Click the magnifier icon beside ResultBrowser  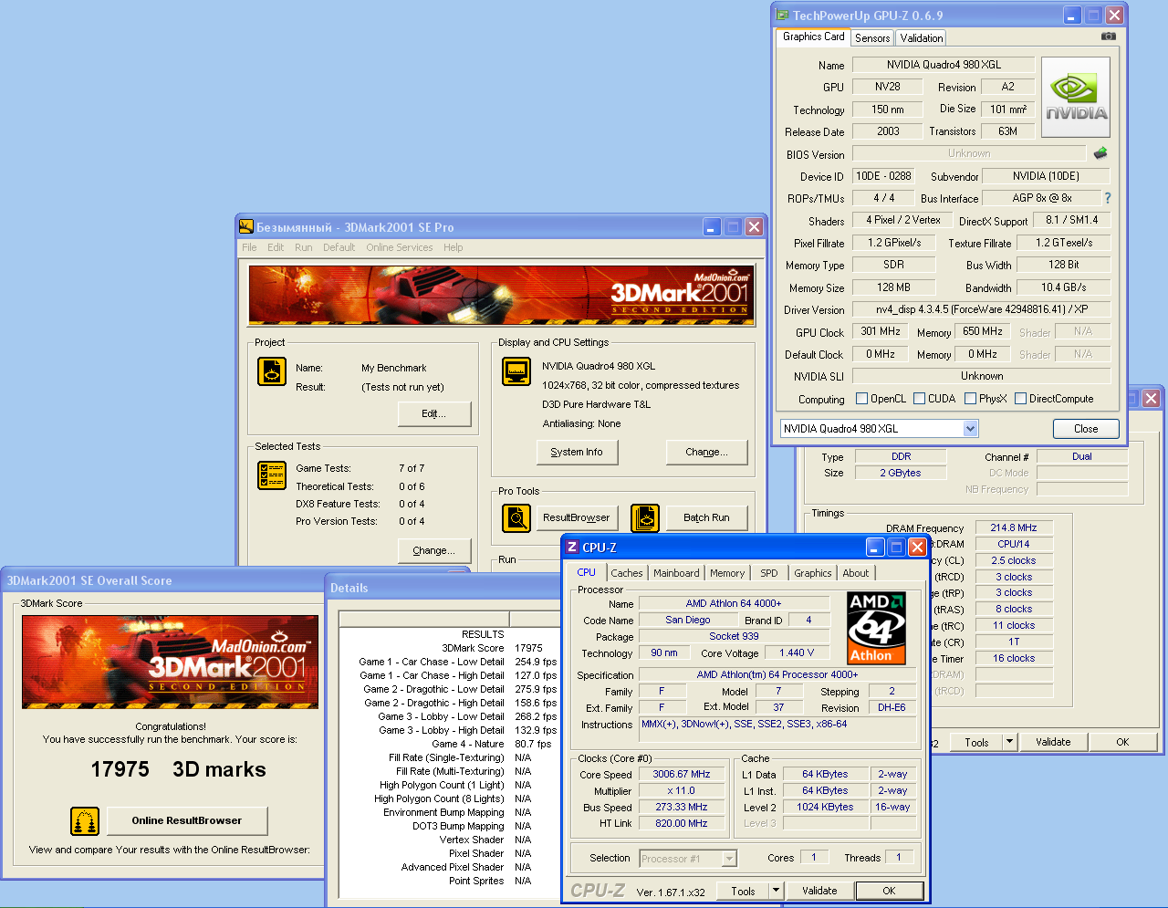pyautogui.click(x=516, y=517)
